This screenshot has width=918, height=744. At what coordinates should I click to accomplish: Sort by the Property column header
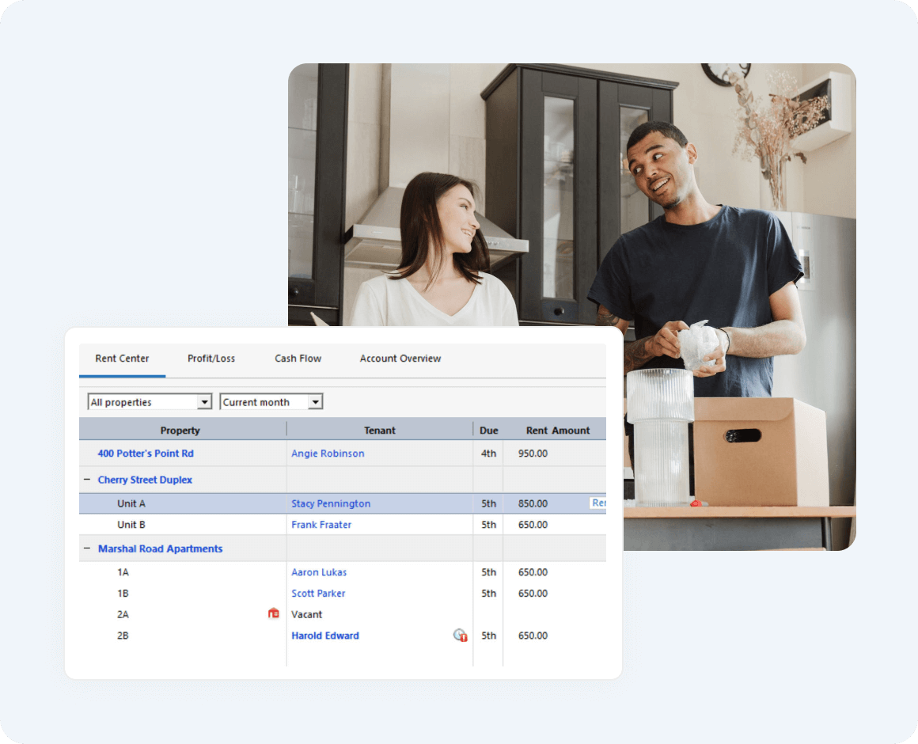(180, 431)
